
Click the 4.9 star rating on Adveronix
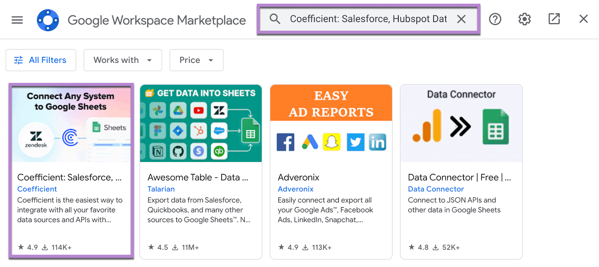[x=289, y=247]
